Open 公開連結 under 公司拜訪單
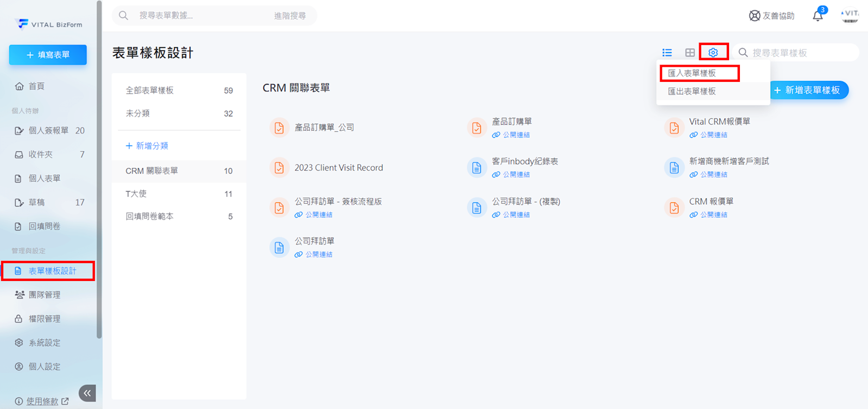The height and width of the screenshot is (409, 868). (x=318, y=254)
